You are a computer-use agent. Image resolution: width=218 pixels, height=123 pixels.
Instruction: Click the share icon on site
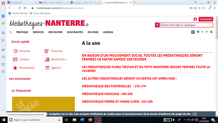(x=211, y=32)
